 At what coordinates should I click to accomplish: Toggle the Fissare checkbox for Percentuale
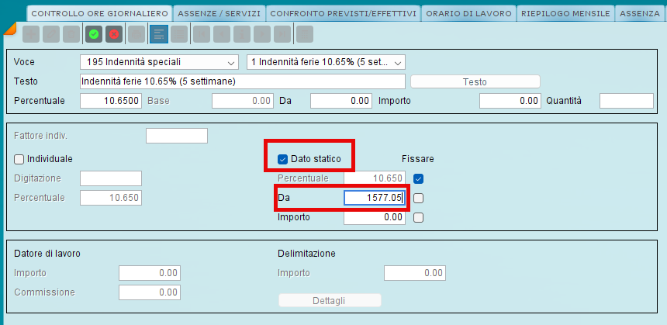tap(419, 178)
